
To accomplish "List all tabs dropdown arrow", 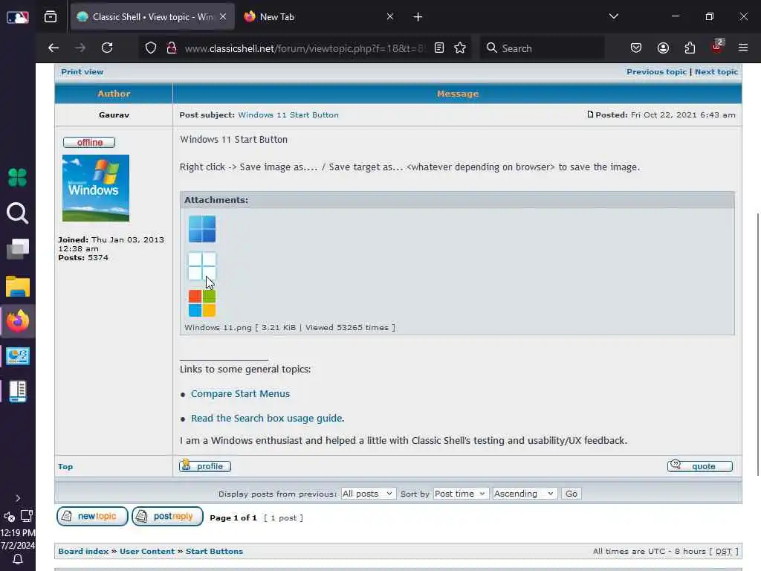I will click(x=613, y=16).
